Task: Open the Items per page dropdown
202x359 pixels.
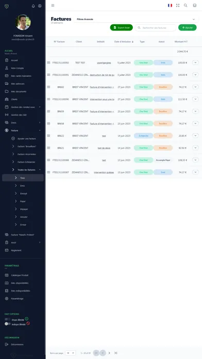Action: [x=70, y=353]
